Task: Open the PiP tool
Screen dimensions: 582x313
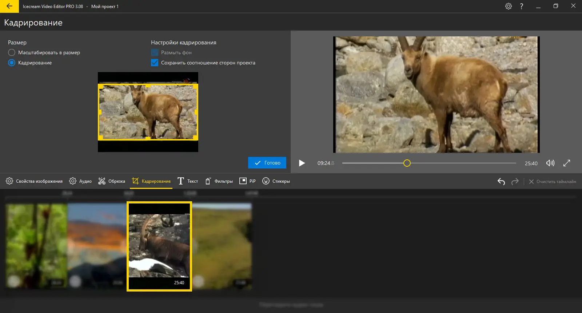Action: pyautogui.click(x=247, y=181)
